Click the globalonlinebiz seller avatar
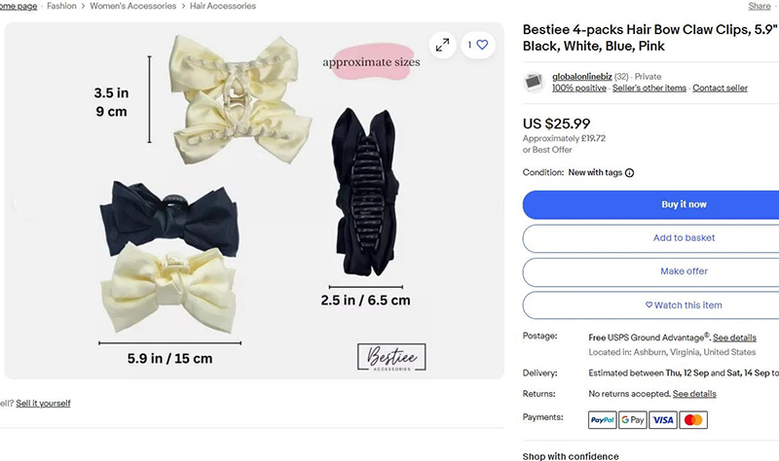 (534, 82)
